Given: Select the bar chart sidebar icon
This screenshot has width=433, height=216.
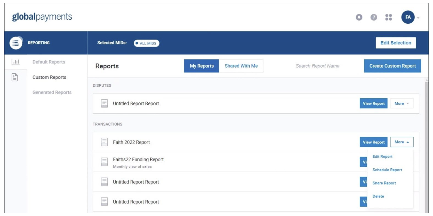Looking at the screenshot, I should [x=16, y=62].
